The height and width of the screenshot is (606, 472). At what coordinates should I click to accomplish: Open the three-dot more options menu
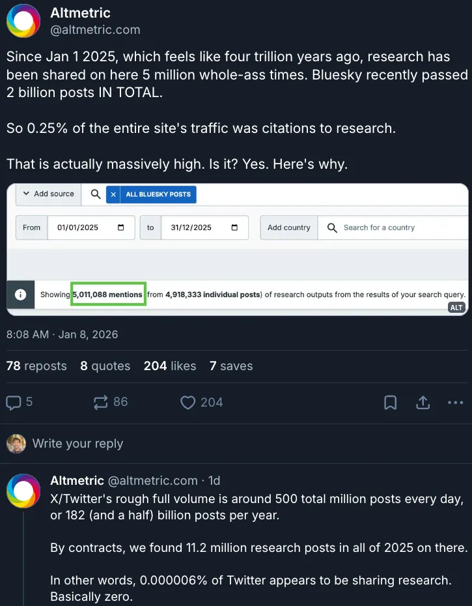[x=456, y=403]
